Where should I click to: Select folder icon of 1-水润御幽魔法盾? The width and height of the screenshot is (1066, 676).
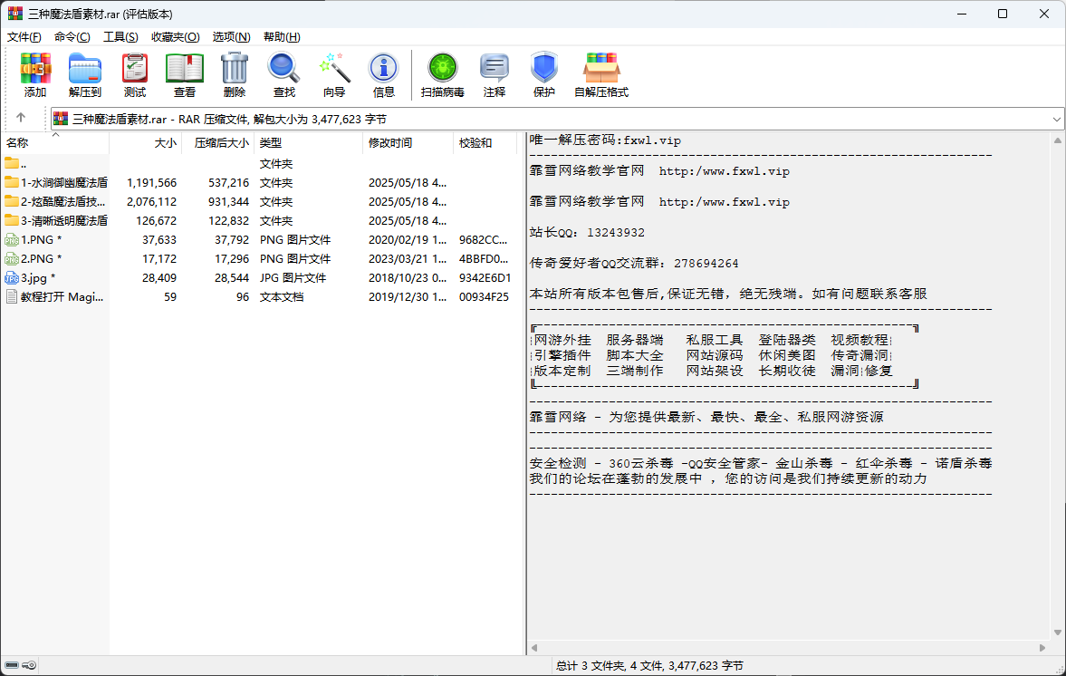12,182
